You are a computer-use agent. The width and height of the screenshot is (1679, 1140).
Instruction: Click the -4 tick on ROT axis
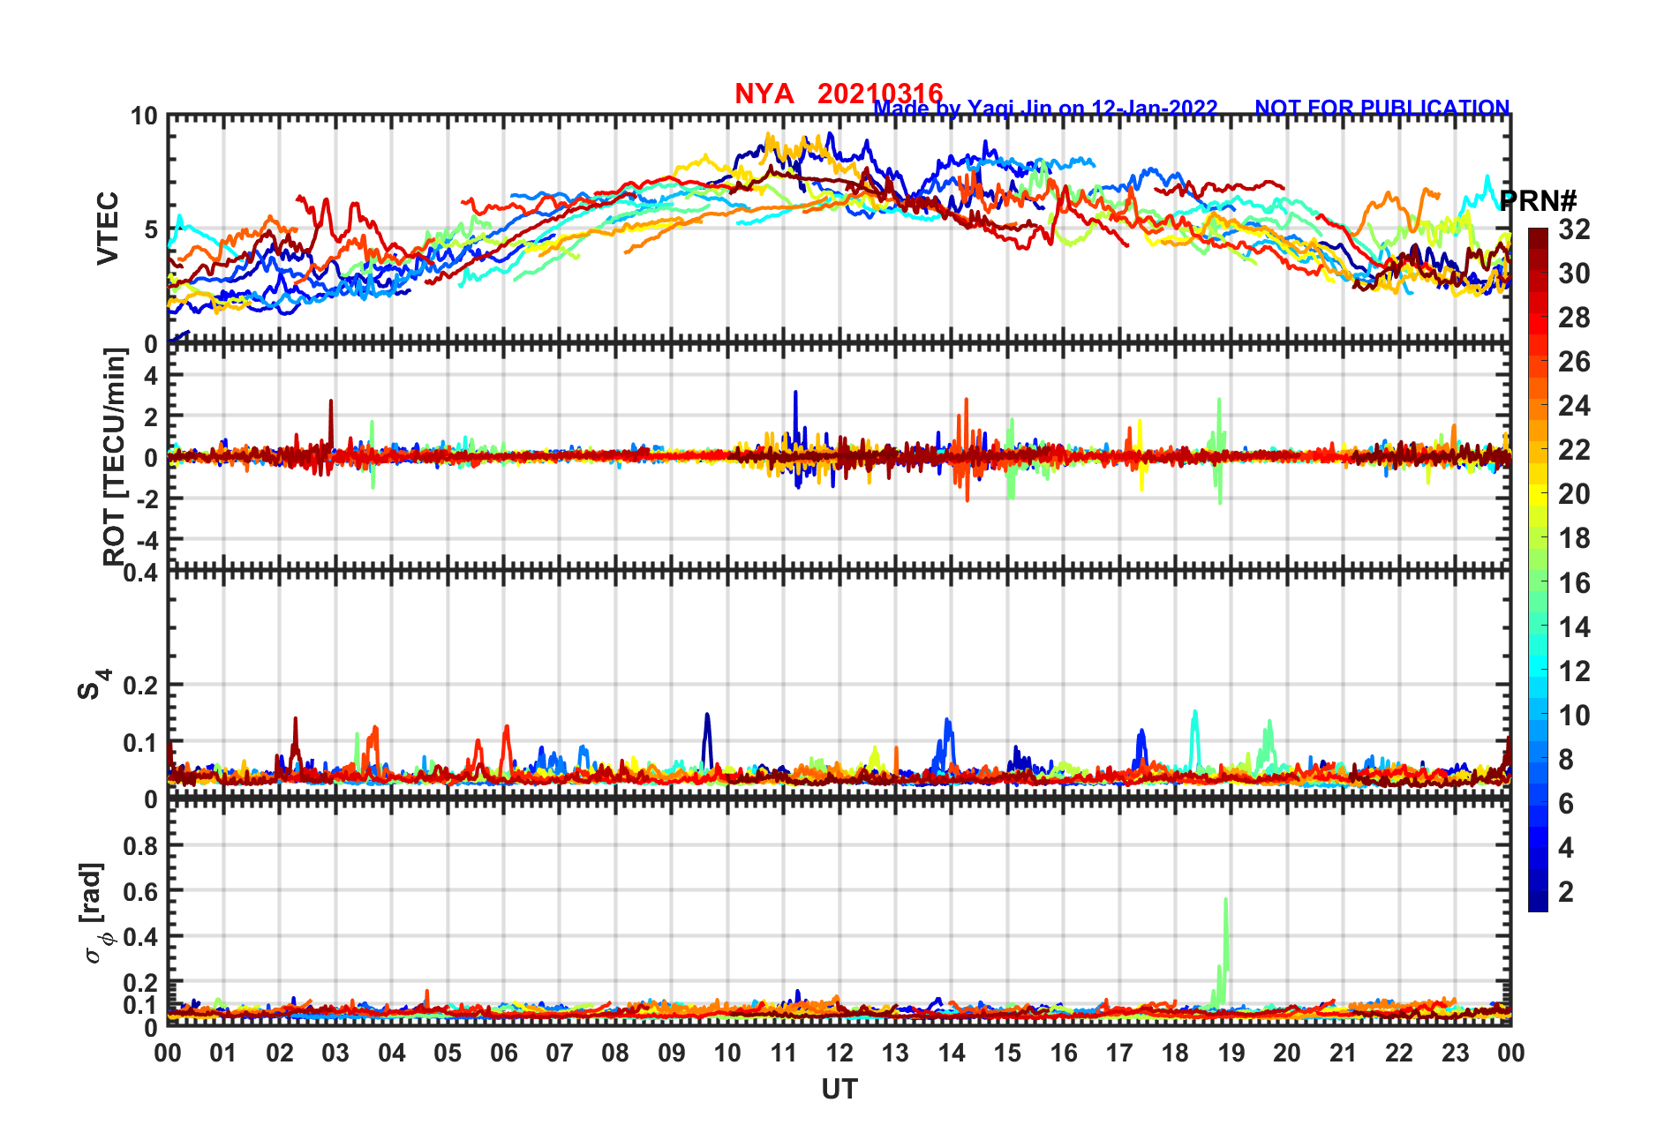pos(147,539)
